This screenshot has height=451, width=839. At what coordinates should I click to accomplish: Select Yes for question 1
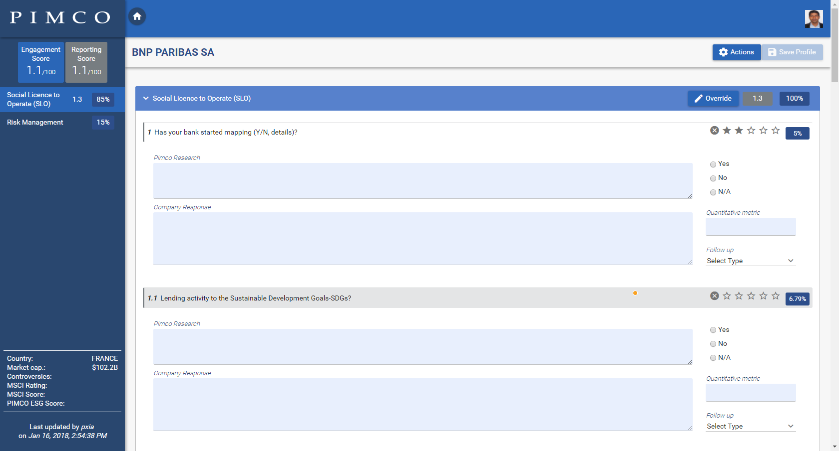tap(713, 164)
